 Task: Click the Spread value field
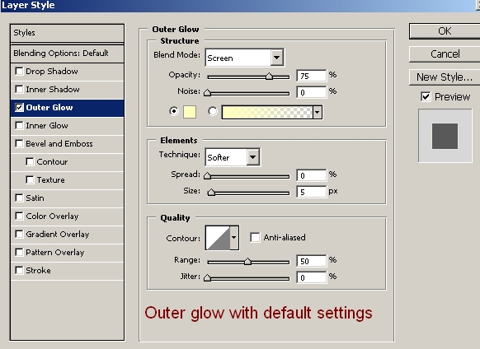coord(311,175)
